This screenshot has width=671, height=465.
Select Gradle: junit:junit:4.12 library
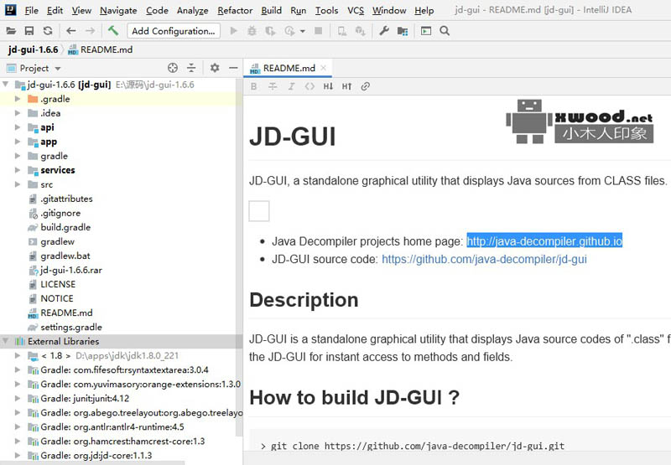point(85,398)
